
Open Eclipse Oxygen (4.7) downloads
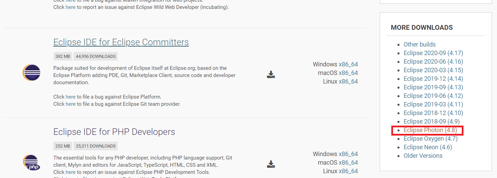431,139
